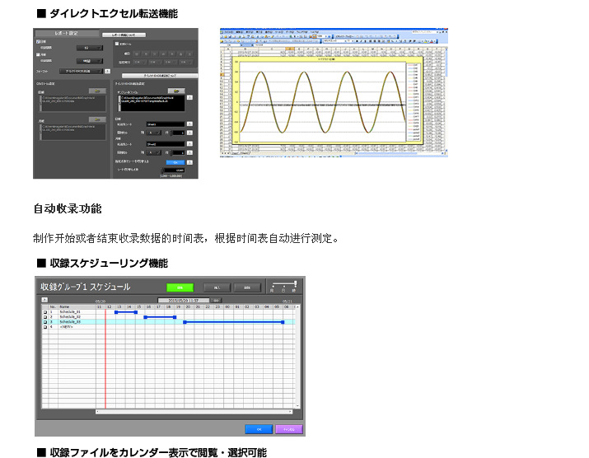Click red current-time line in schedule grid
This screenshot has width=589, height=458.
(105, 359)
